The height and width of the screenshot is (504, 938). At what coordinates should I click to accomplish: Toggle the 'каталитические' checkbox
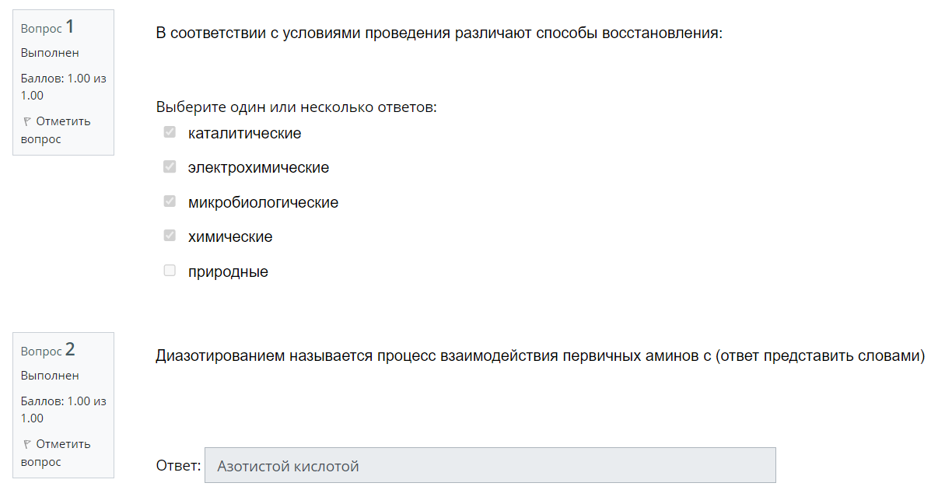[170, 133]
